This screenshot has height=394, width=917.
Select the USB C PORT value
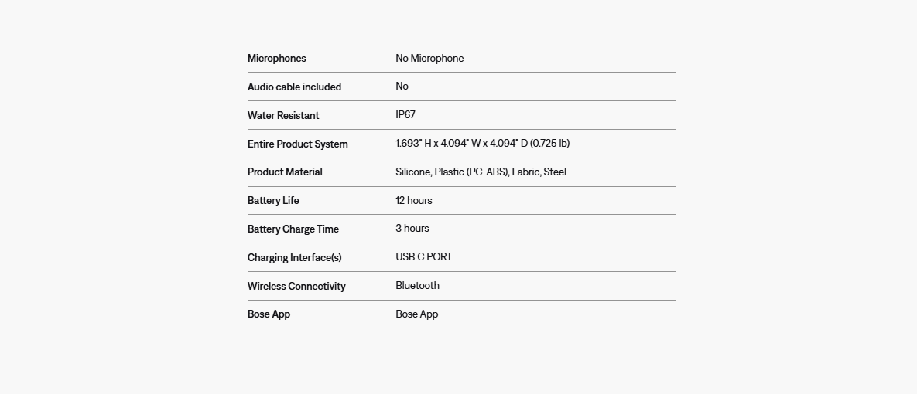pos(423,257)
